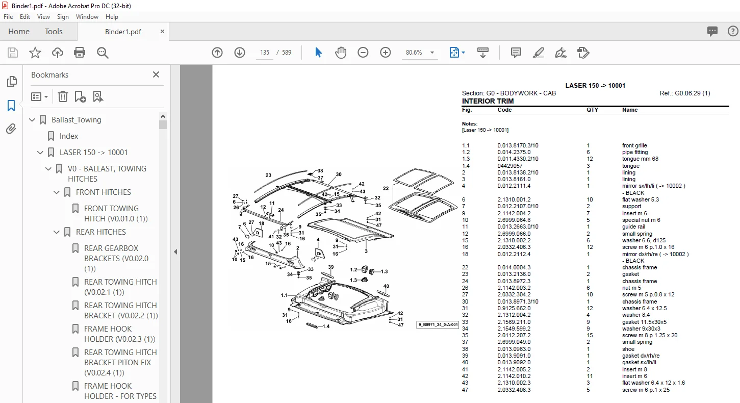Open REAR TOWING HITCH (V0.02.1 (1))
The width and height of the screenshot is (740, 403).
pyautogui.click(x=120, y=287)
